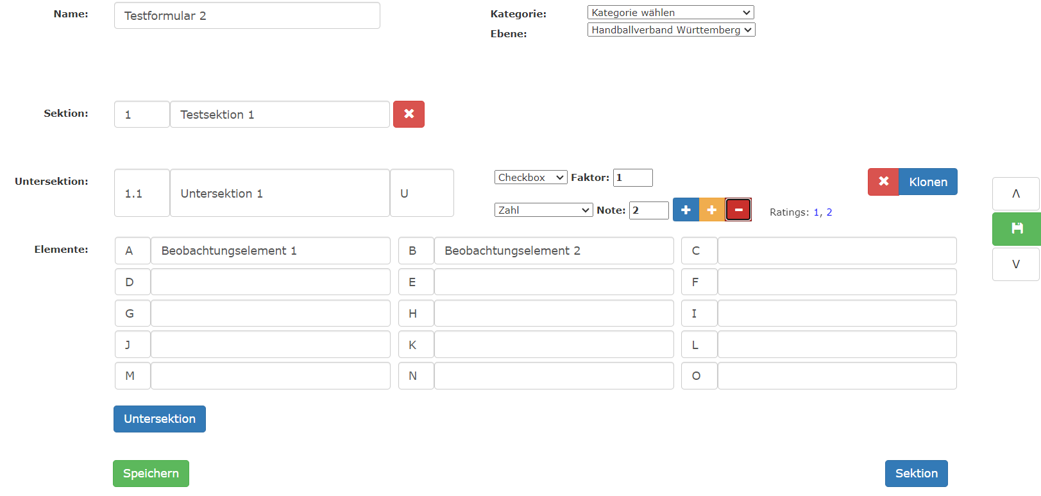Screen dimensions: 1041x496
Task: Remove Untersektion 1 via red X beside Klonen
Action: pos(883,182)
